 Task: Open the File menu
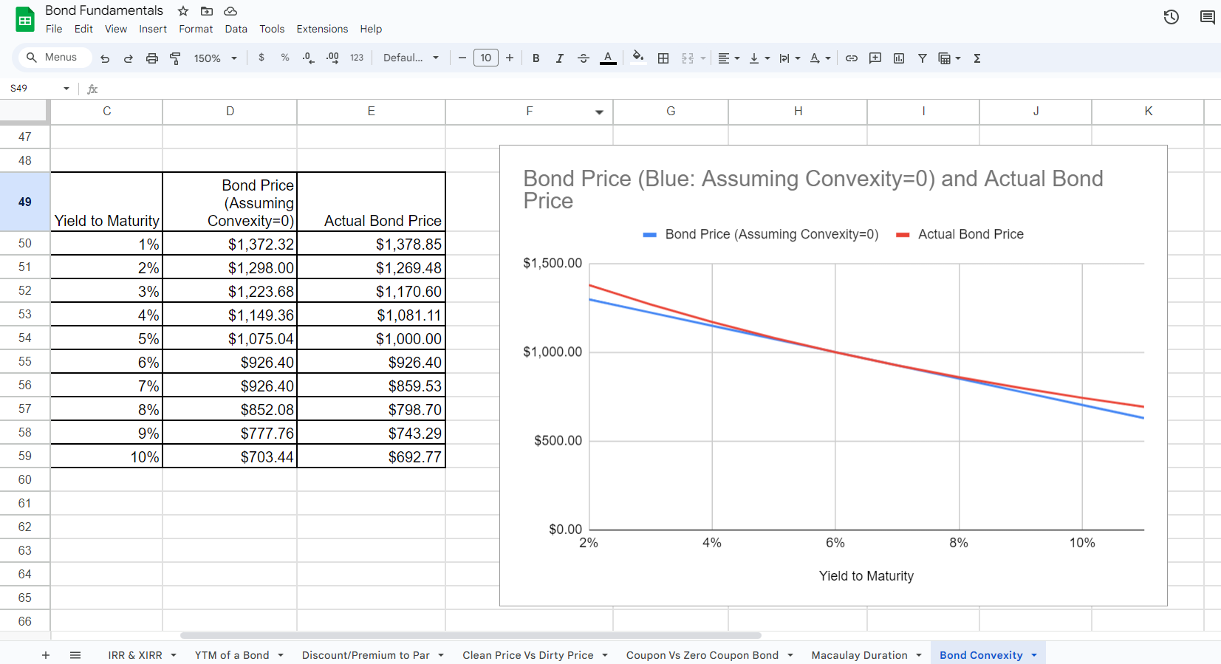coord(54,29)
